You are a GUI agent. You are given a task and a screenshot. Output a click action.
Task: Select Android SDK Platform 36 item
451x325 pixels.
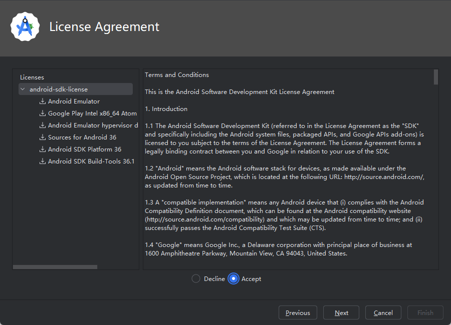click(x=85, y=149)
